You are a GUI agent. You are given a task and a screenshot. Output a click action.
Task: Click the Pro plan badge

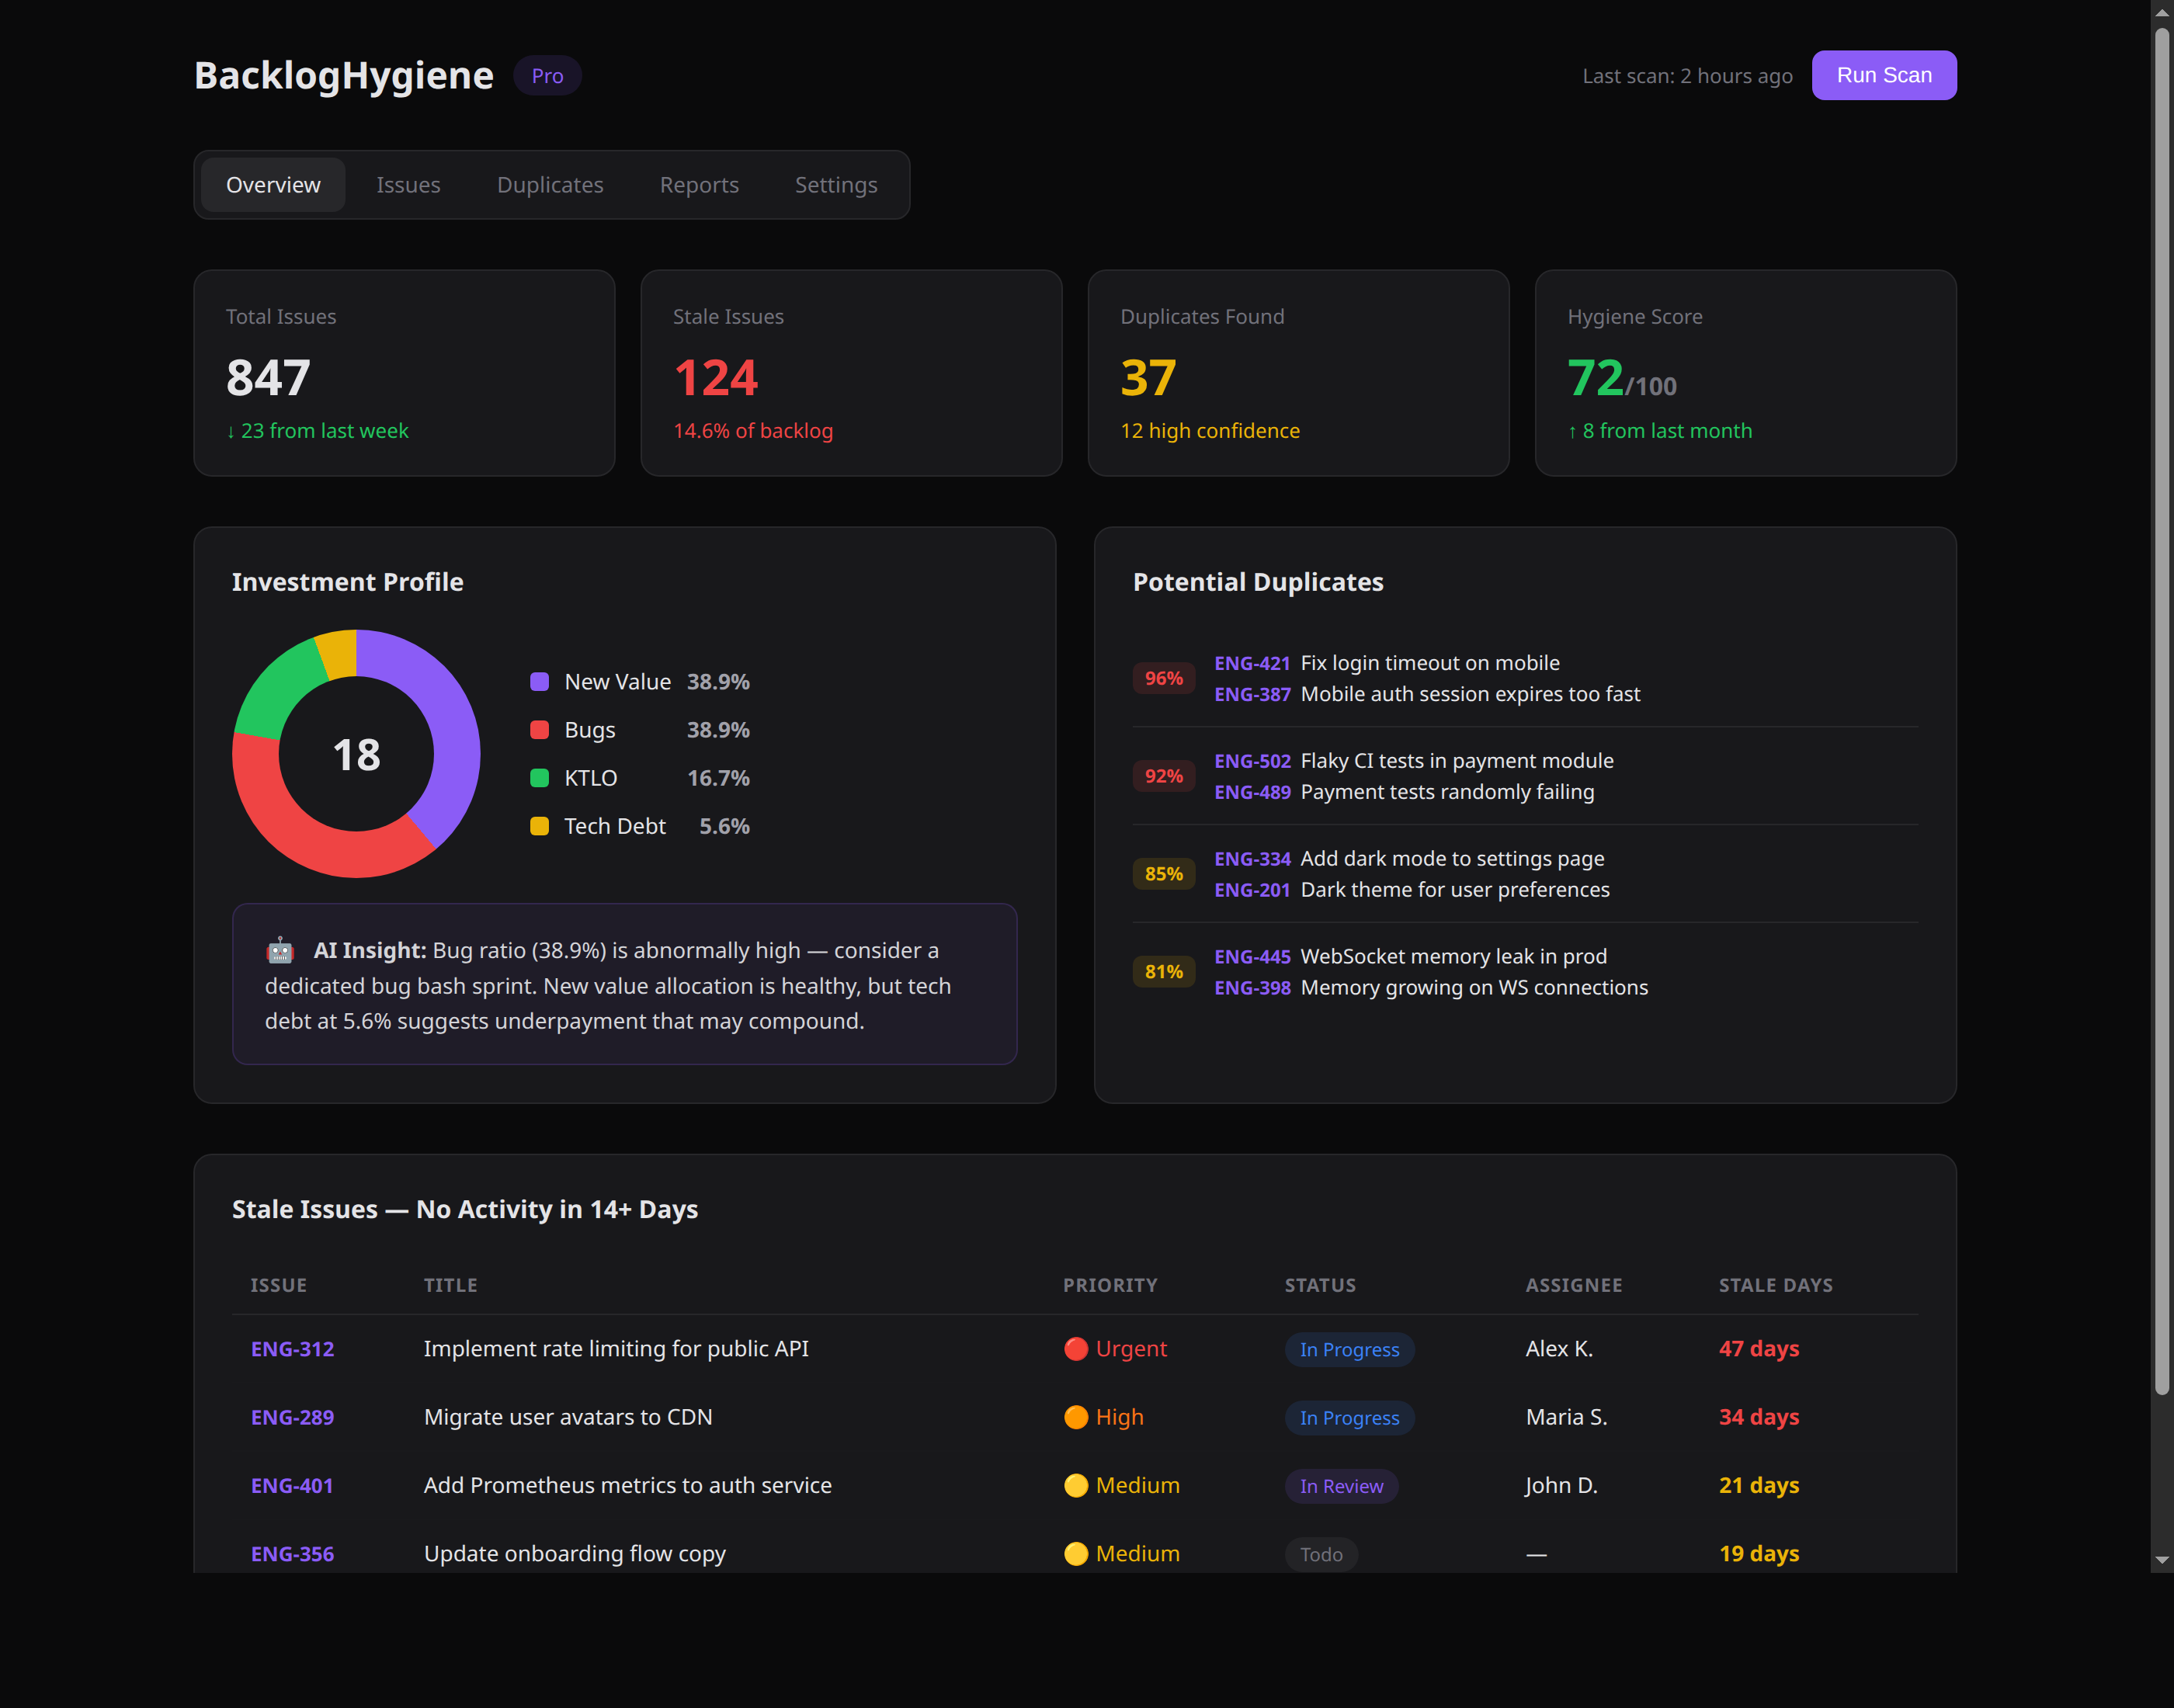[547, 76]
